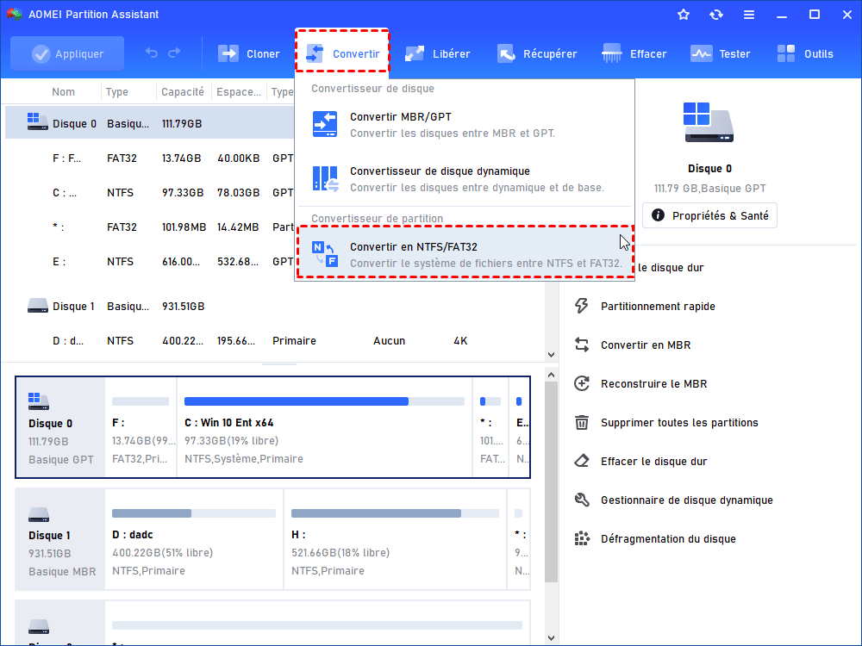Image resolution: width=862 pixels, height=646 pixels.
Task: Click Convertir en MBR option
Action: [646, 345]
